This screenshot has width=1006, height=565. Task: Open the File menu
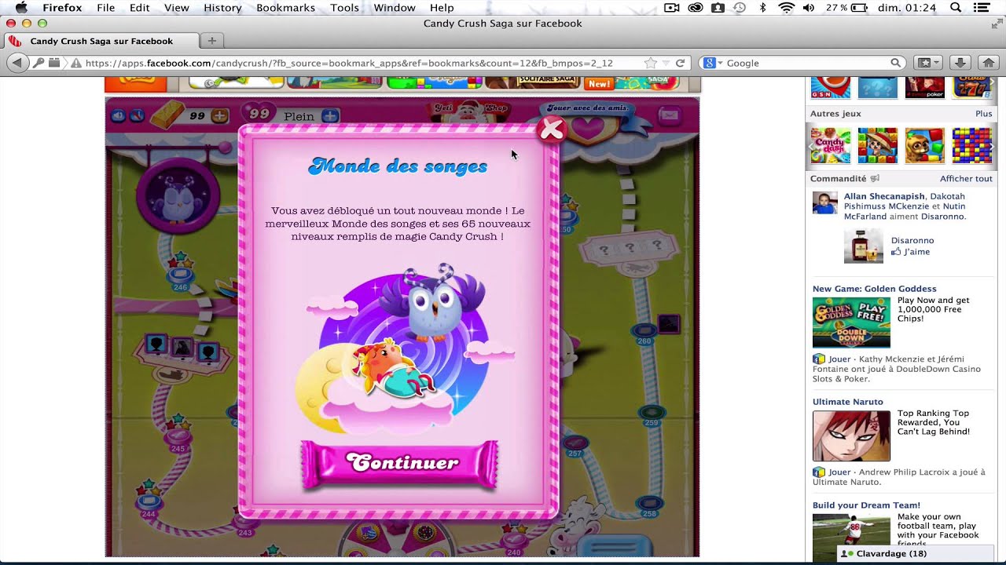click(x=105, y=8)
